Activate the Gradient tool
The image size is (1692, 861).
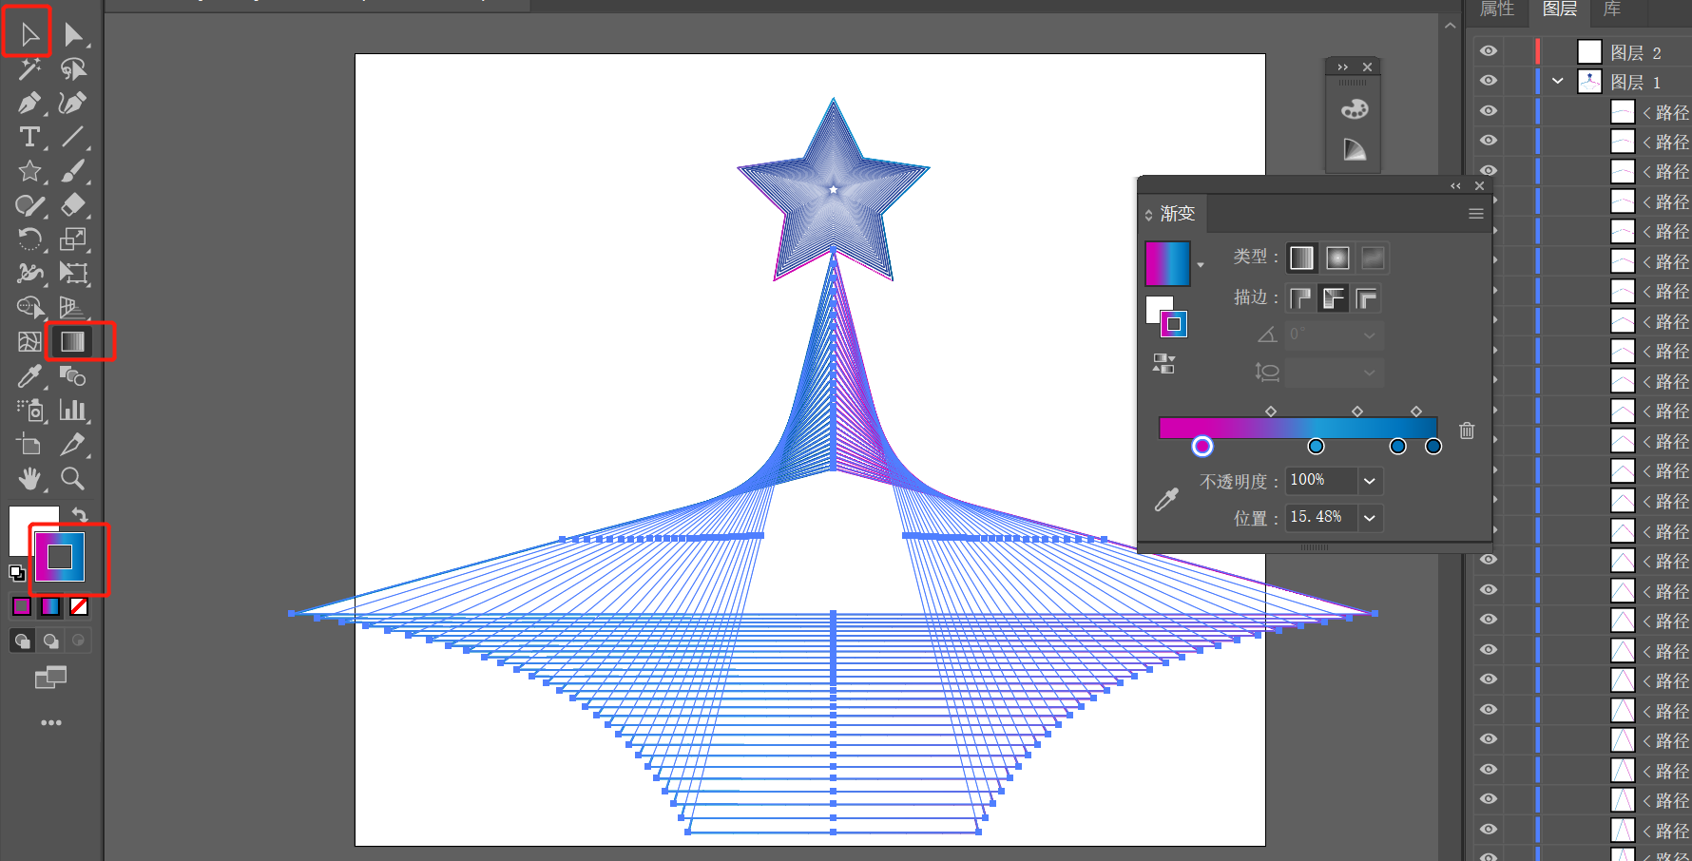tap(73, 342)
